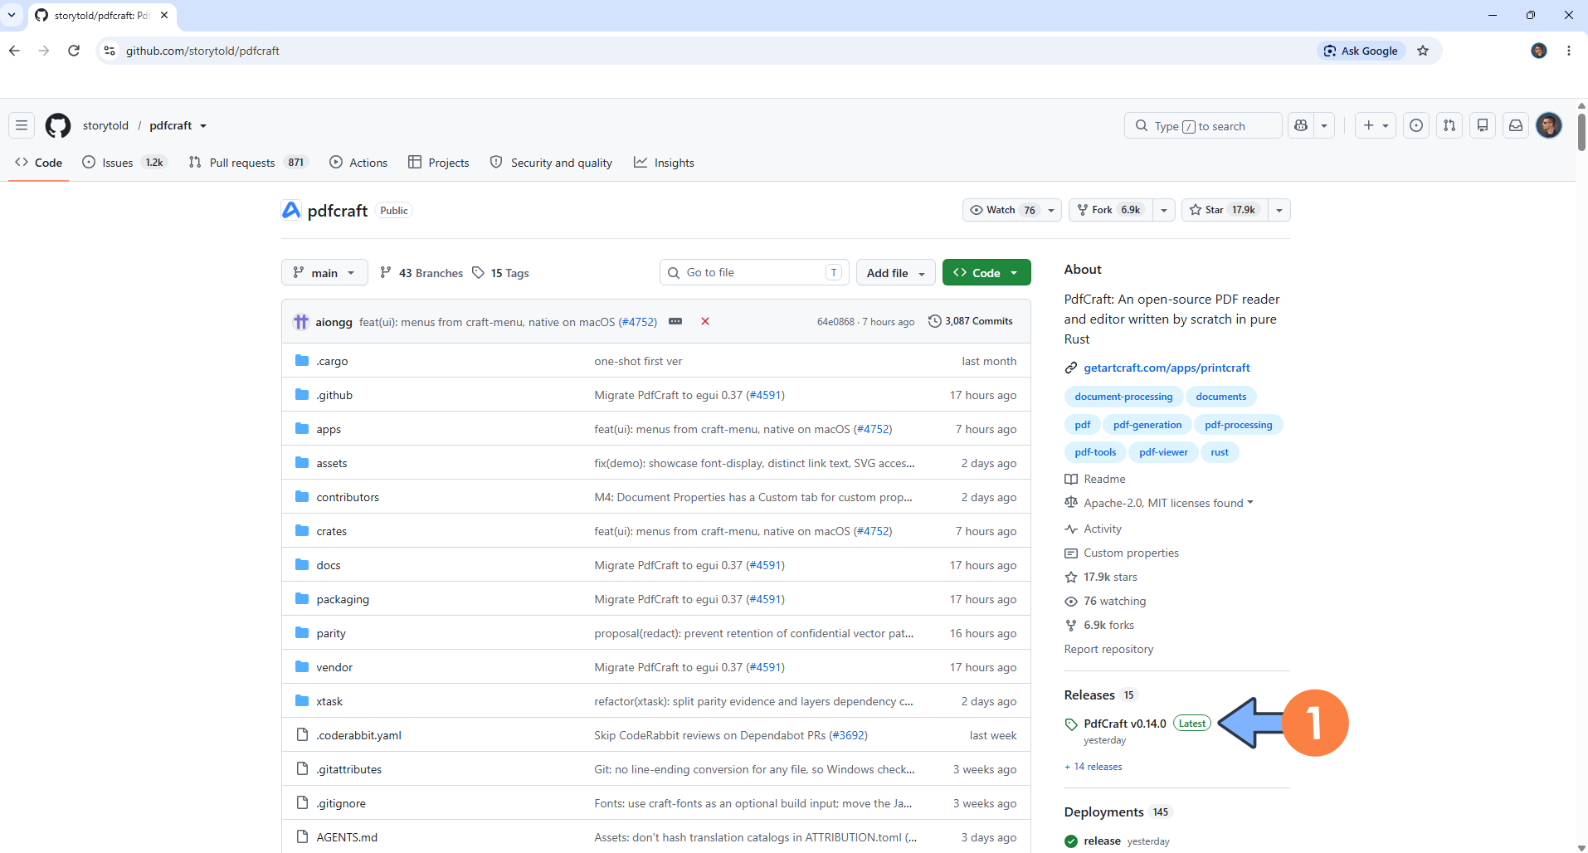Switch to the Issues tab

click(x=125, y=163)
